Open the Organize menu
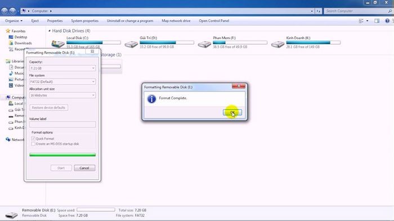The image size is (394, 221). (x=14, y=21)
